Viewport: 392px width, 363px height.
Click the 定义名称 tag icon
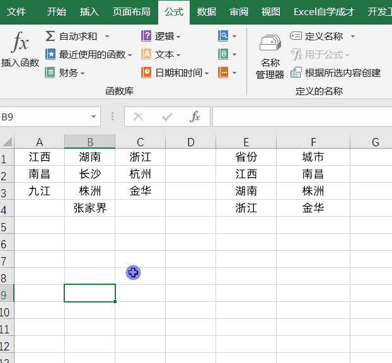click(x=296, y=36)
